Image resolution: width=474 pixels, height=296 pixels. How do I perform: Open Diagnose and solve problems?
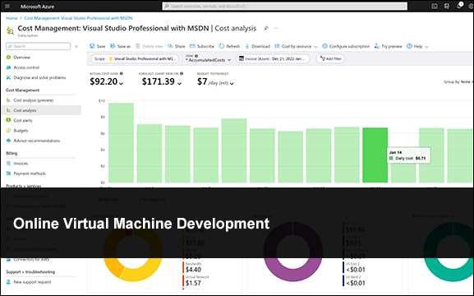click(39, 77)
